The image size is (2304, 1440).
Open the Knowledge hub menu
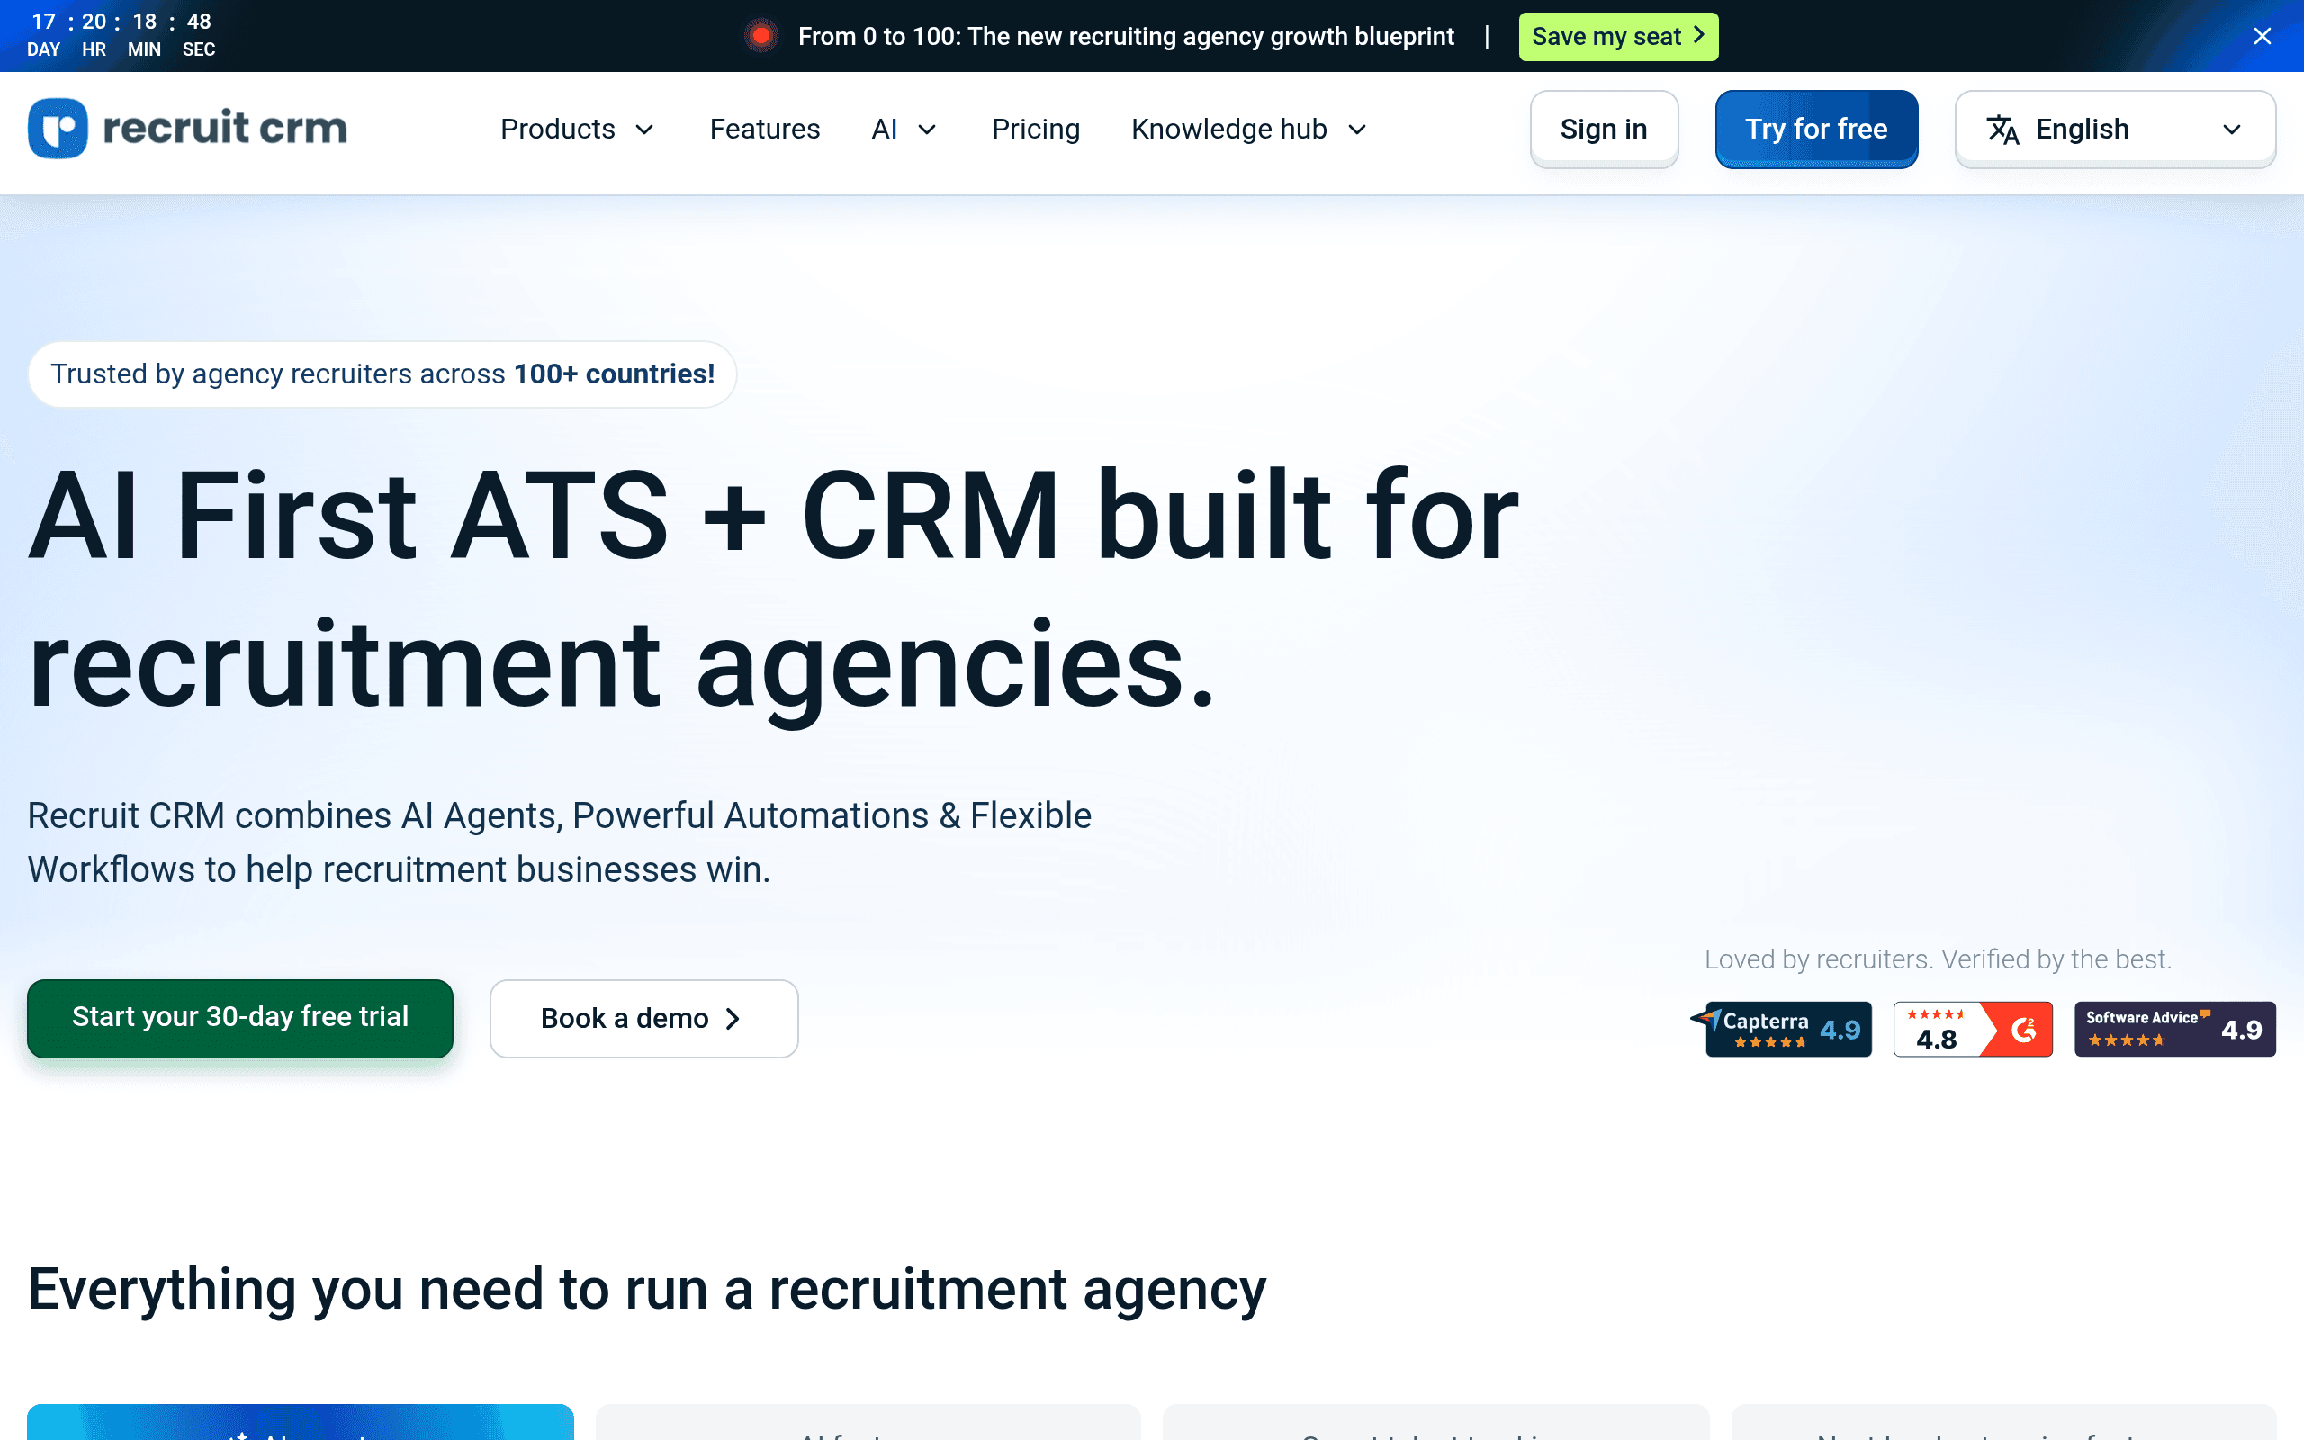click(1249, 130)
